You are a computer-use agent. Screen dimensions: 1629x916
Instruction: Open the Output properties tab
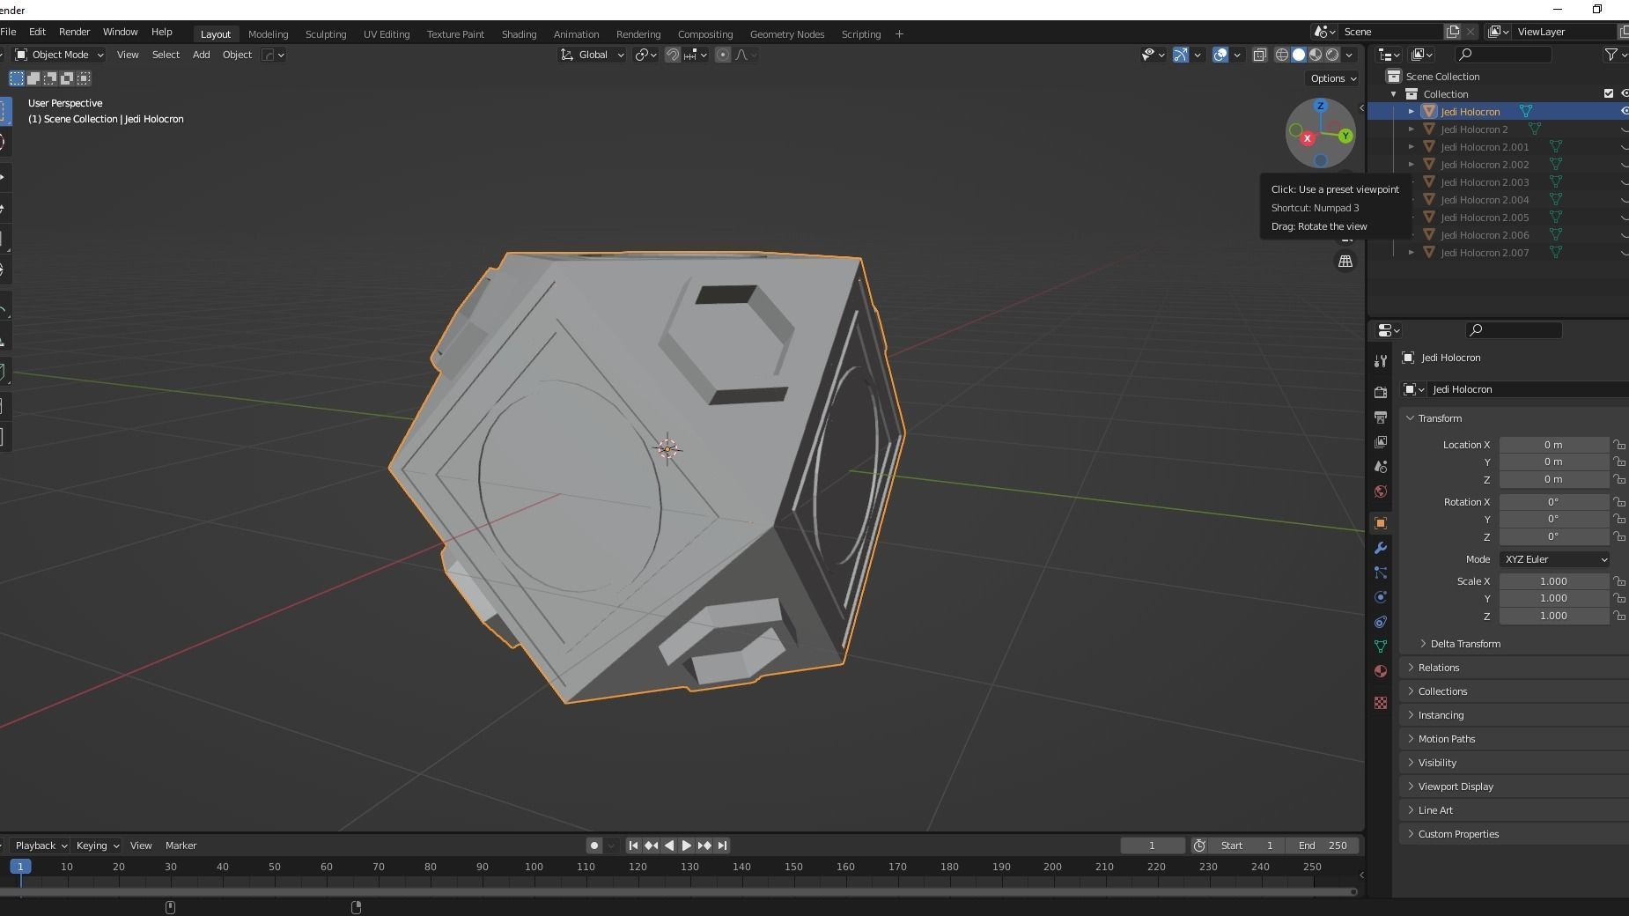[x=1381, y=417]
